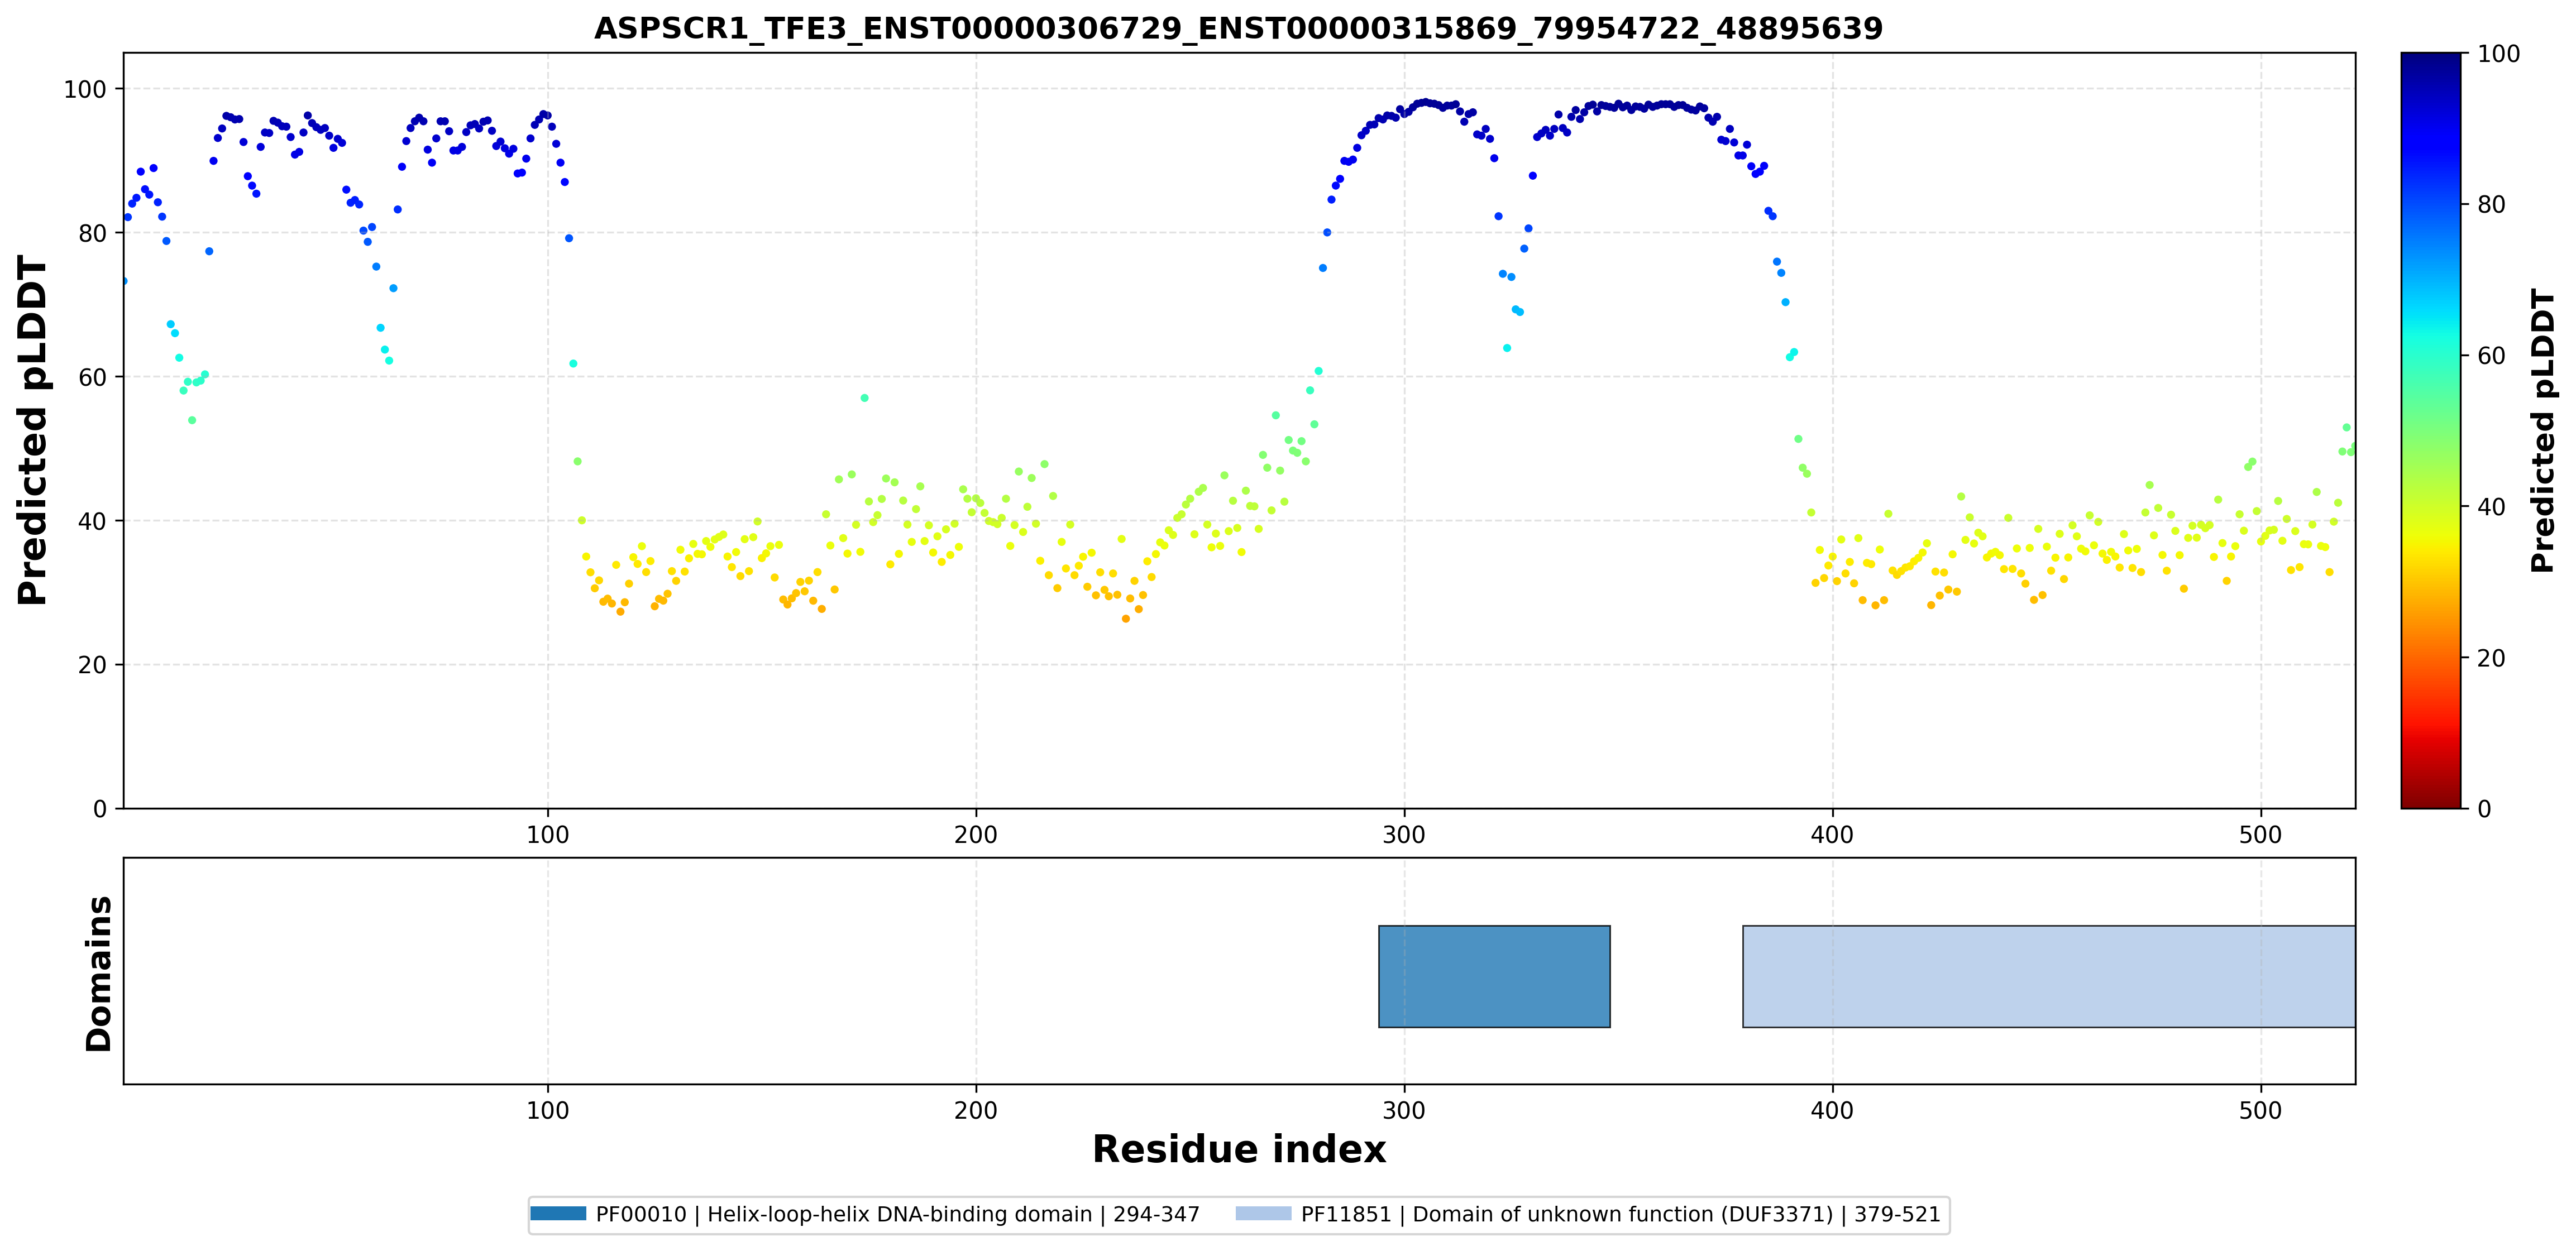2576x1251 pixels.
Task: Click the light blue PF11851 legend swatch
Action: [1263, 1214]
